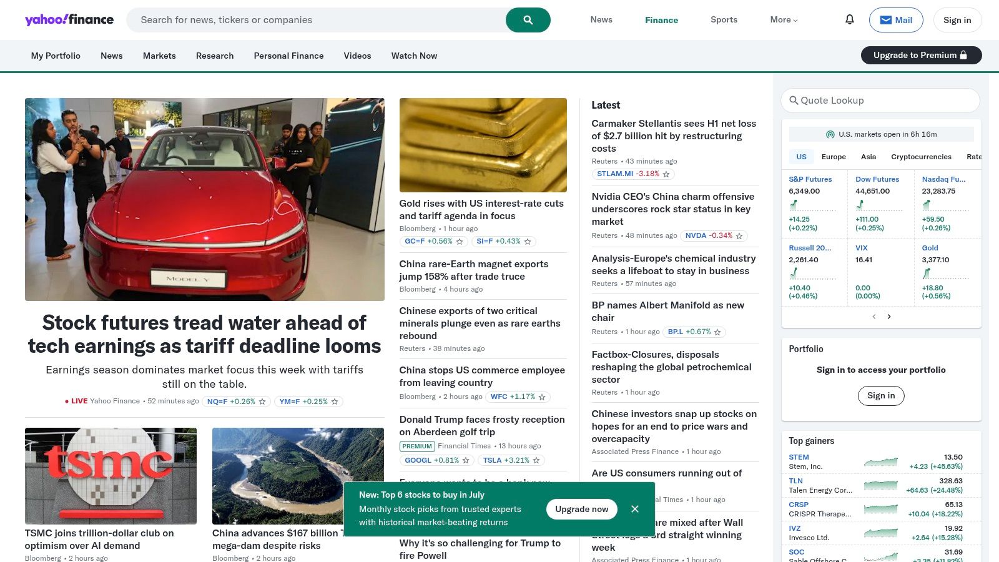Open the Watch Now menu
The height and width of the screenshot is (562, 999).
414,56
